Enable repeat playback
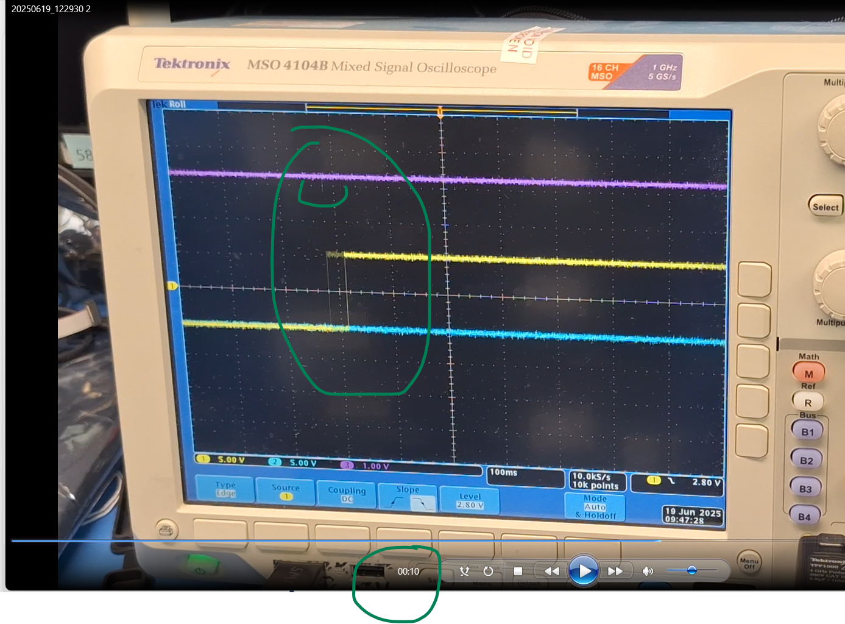The width and height of the screenshot is (845, 624). click(x=488, y=571)
